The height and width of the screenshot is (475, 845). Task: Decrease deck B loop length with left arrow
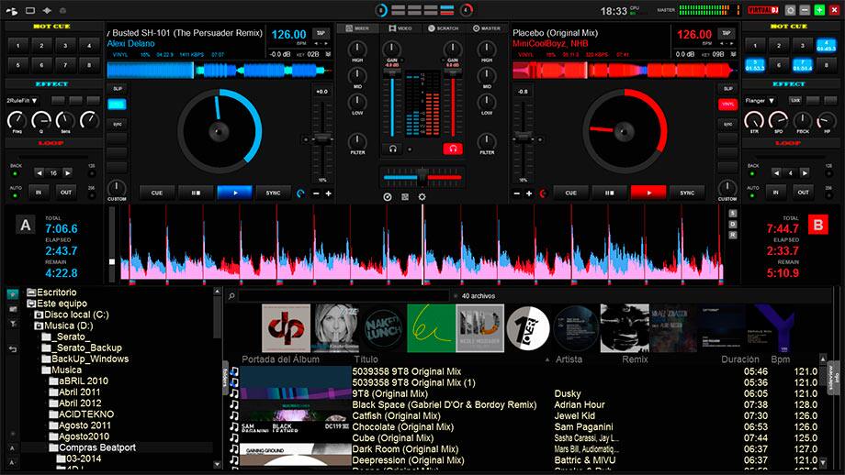(776, 173)
